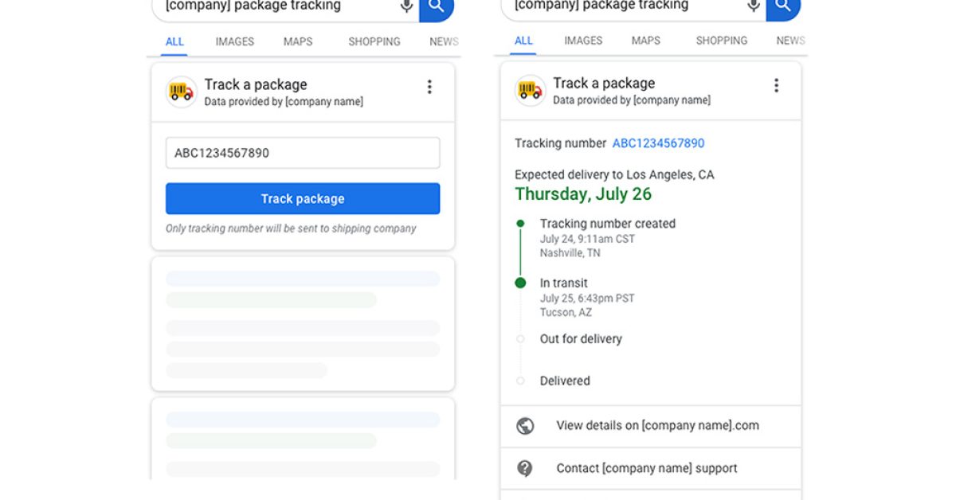Viewport: 956px width, 500px height.
Task: Click the ABC1234567890 tracking number link
Action: 658,143
